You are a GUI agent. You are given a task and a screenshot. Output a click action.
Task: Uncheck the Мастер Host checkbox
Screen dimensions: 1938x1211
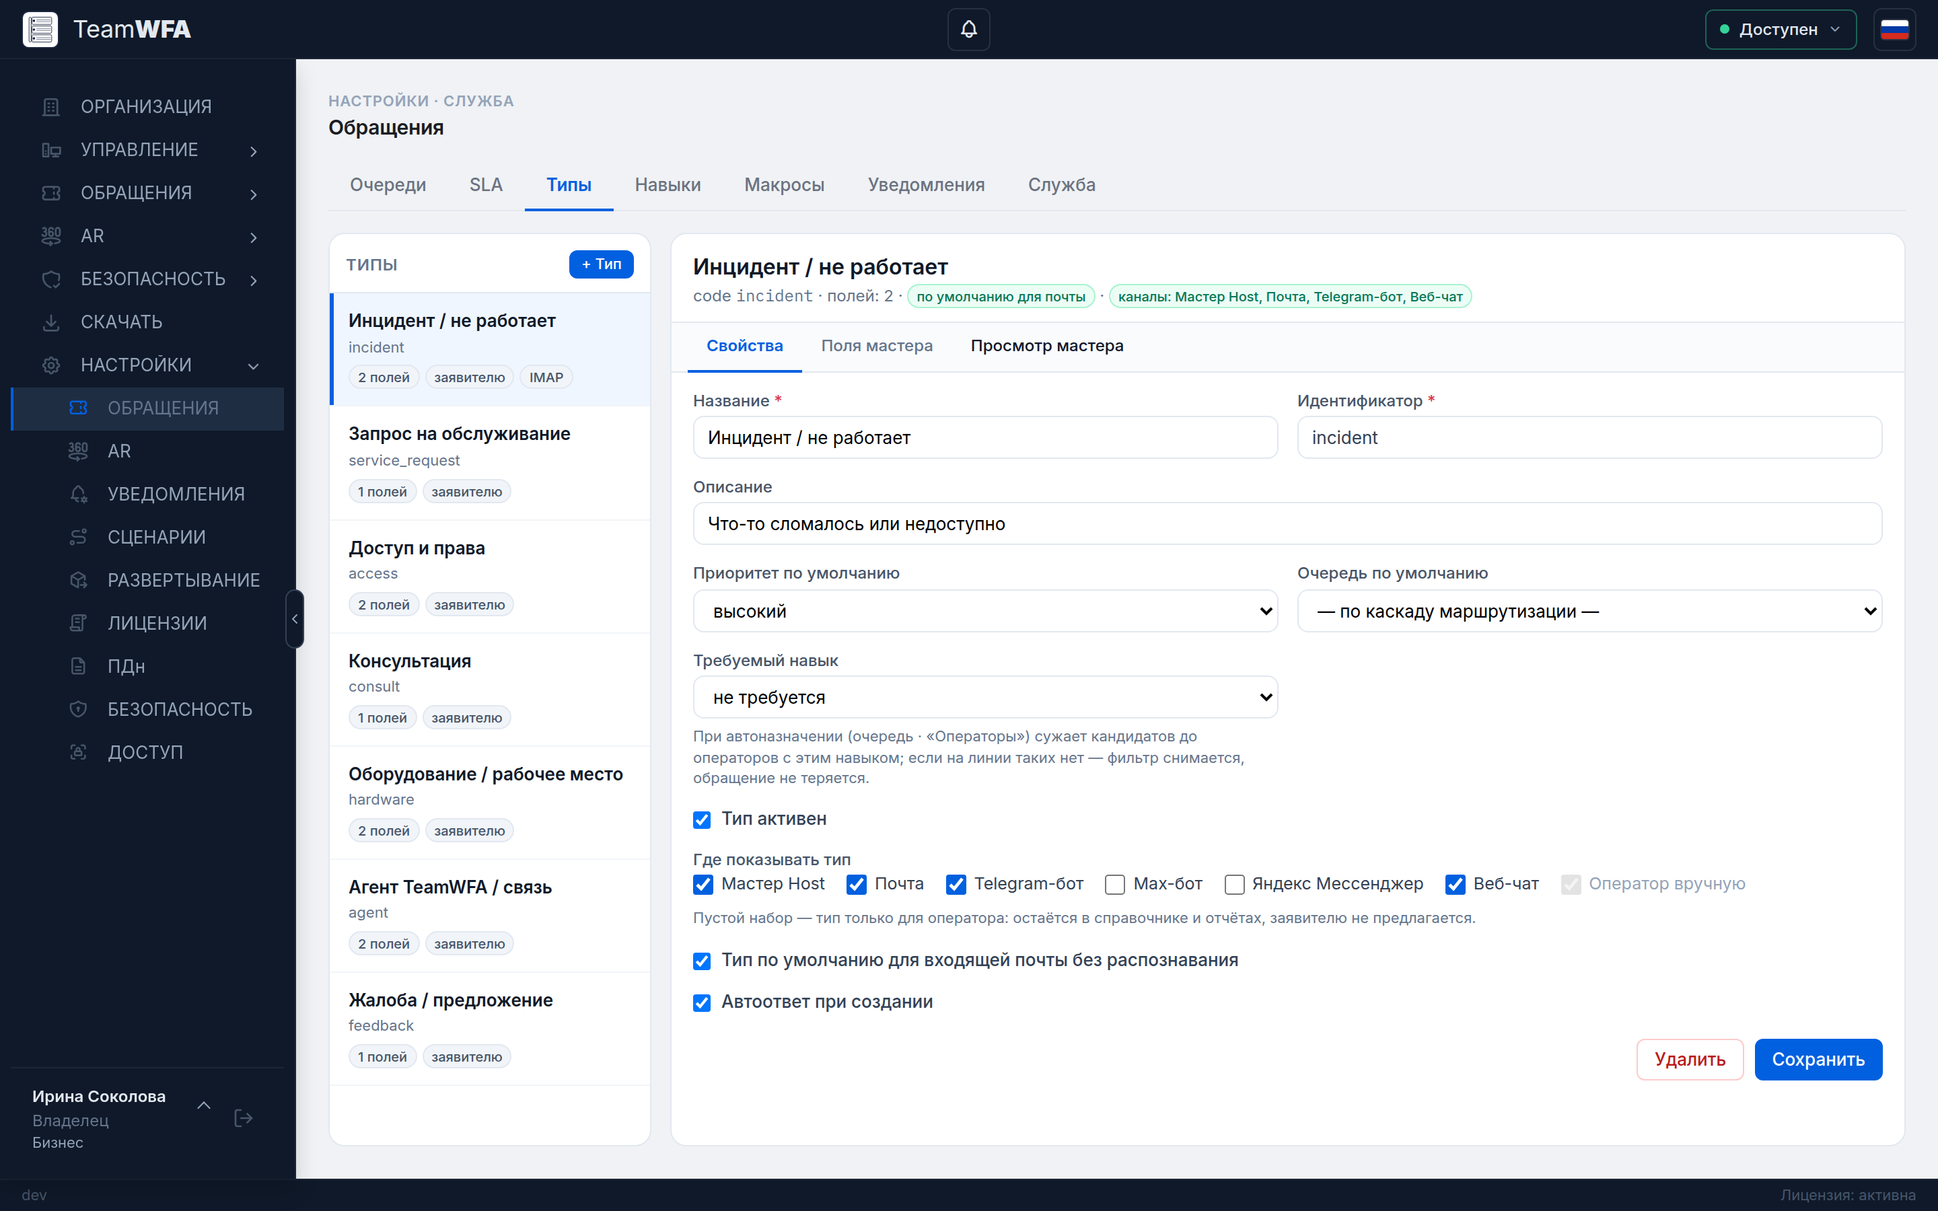703,884
